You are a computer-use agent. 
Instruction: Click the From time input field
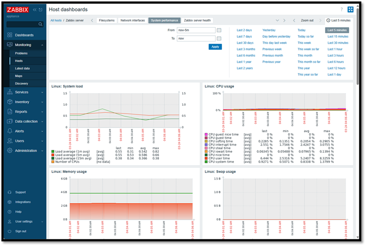(x=196, y=30)
